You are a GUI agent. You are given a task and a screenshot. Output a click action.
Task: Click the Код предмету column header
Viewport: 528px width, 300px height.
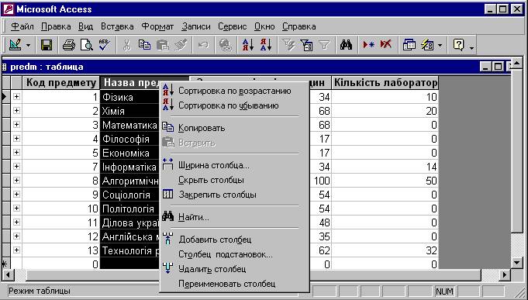click(x=61, y=82)
